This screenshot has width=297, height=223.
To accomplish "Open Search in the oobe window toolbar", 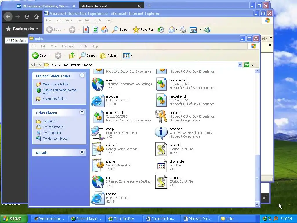I will (88, 55).
